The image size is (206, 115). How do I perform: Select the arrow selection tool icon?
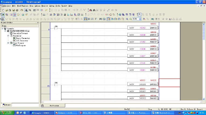point(140,14)
